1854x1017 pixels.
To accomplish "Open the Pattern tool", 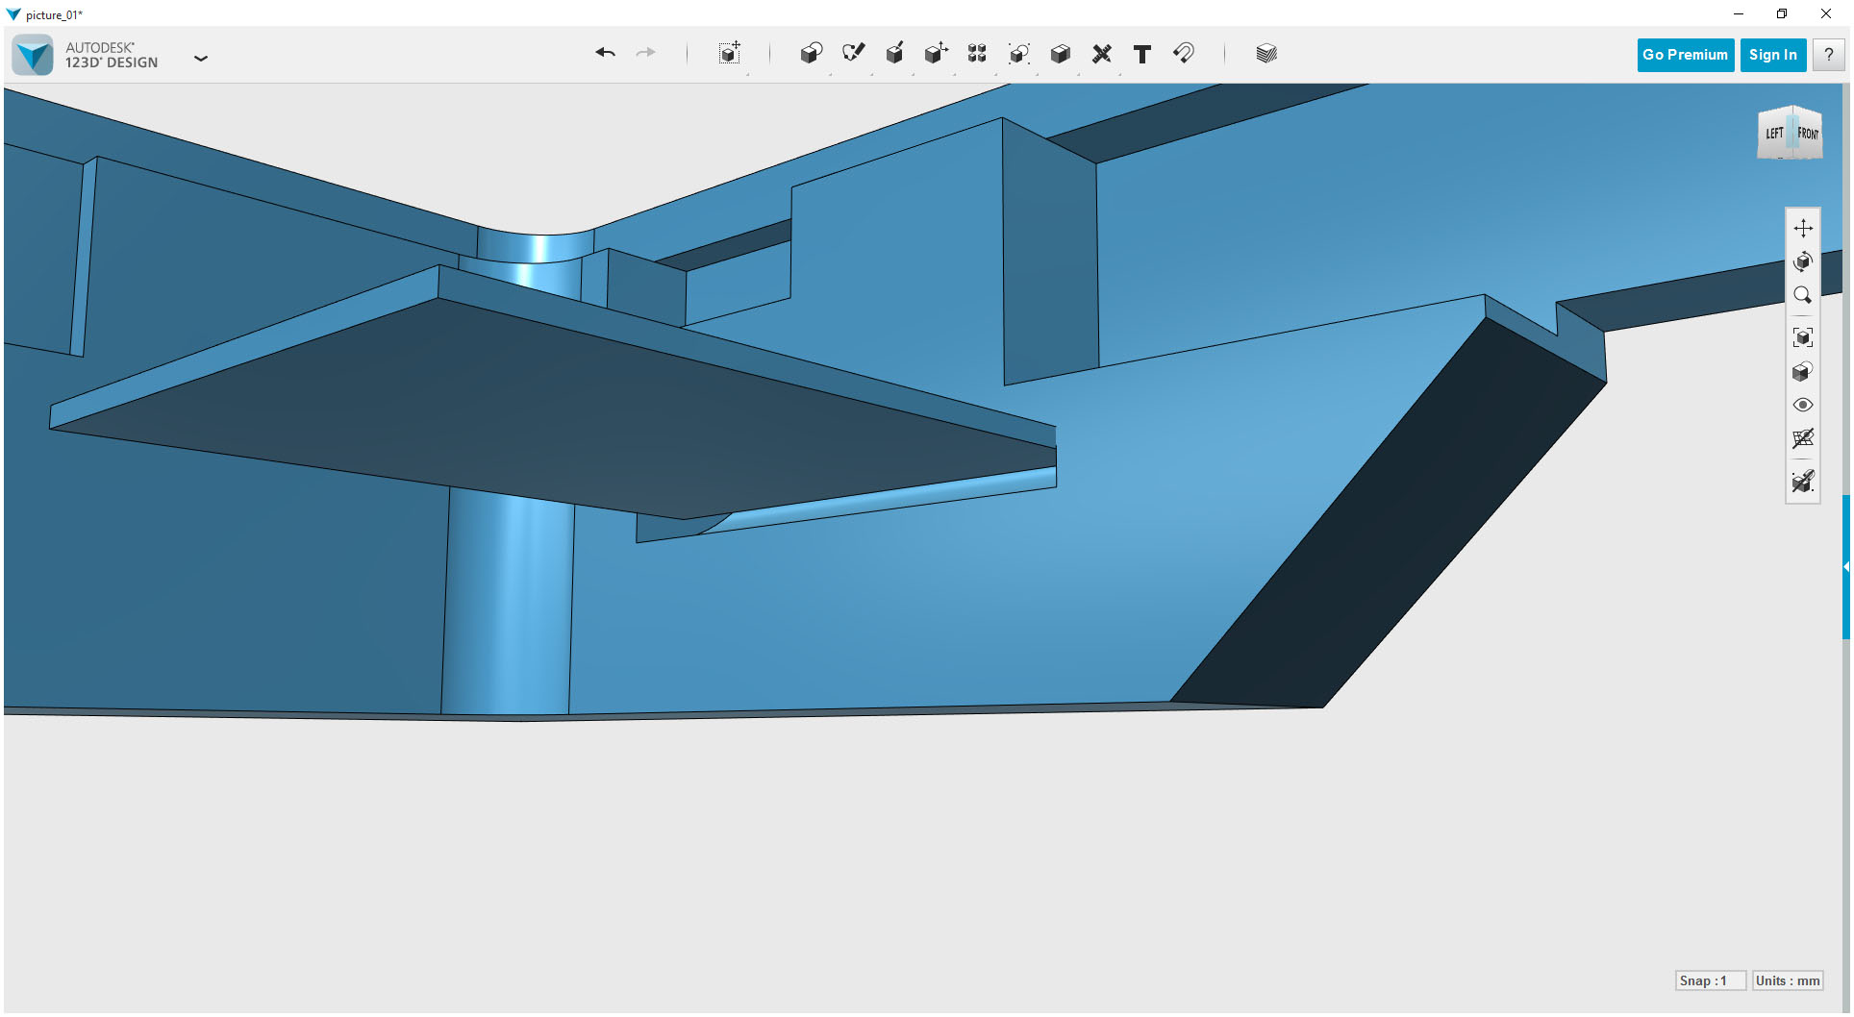I will point(976,54).
